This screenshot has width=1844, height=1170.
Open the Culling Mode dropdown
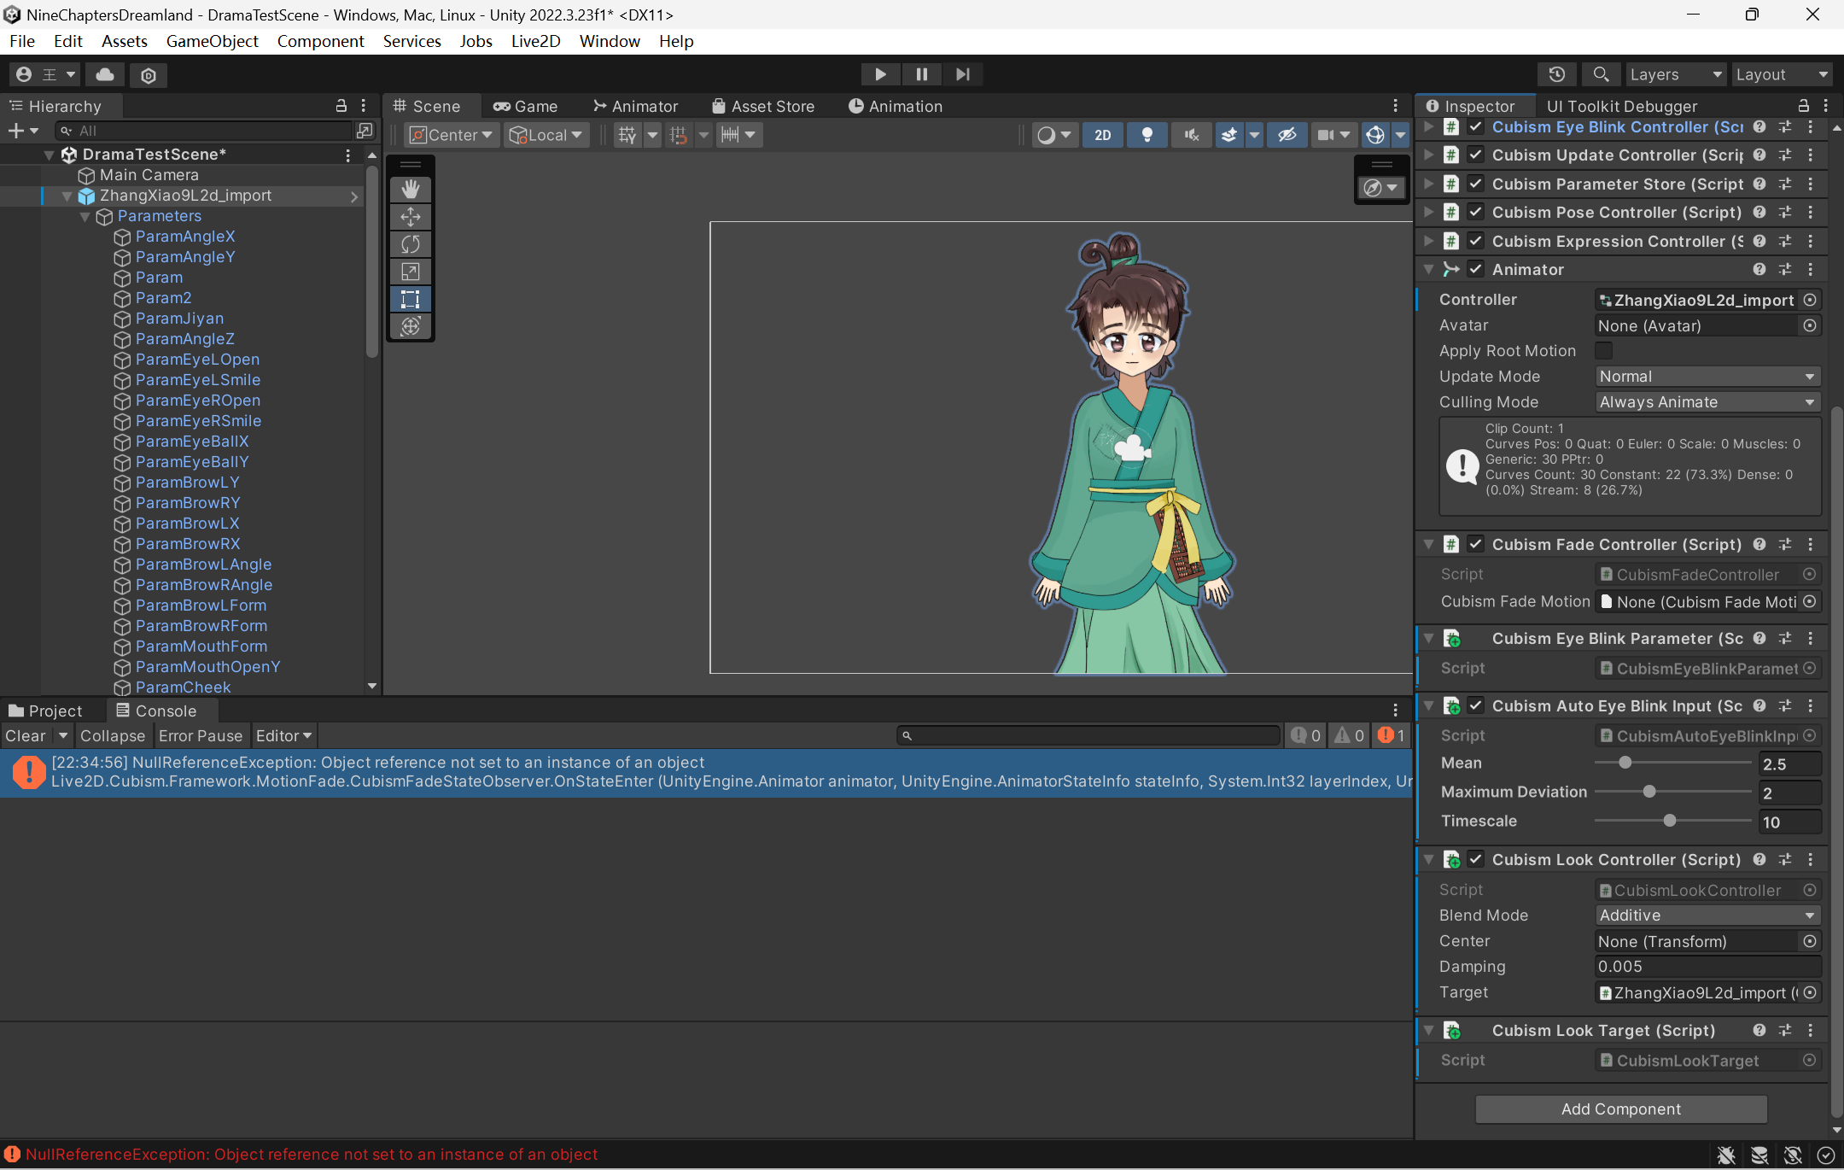pos(1707,402)
